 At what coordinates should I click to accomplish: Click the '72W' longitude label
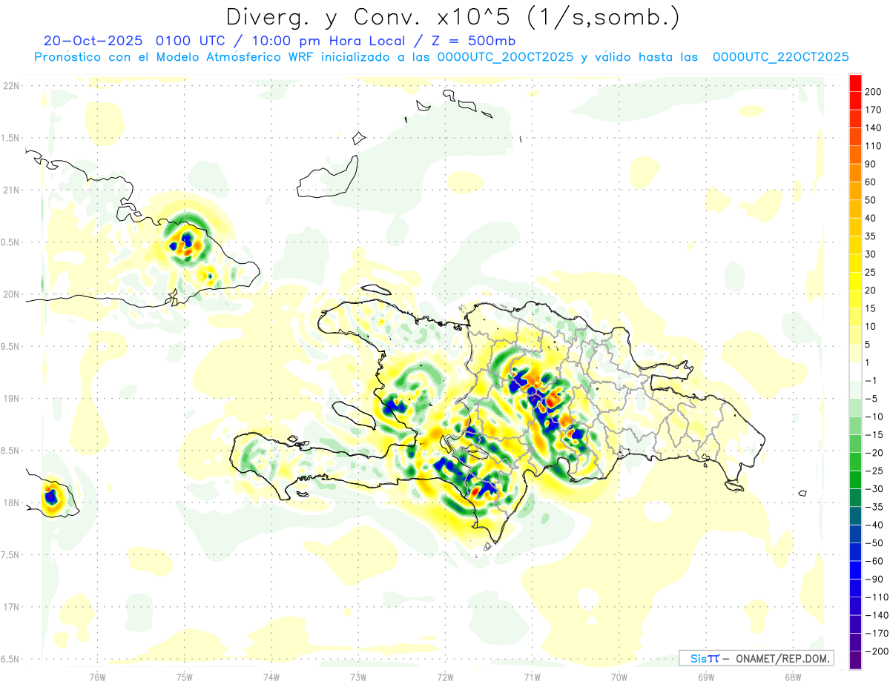pos(445,677)
